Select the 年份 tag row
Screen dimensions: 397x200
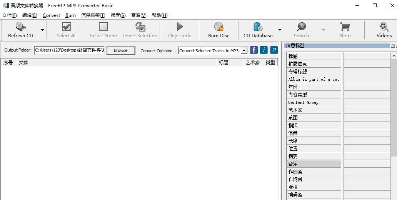314,87
